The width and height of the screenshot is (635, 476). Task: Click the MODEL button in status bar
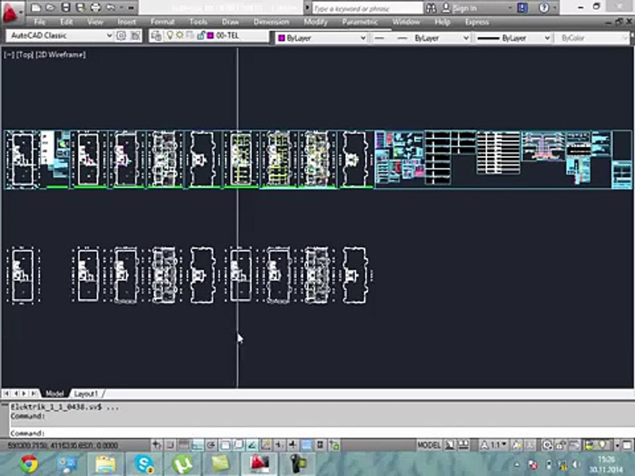(x=429, y=445)
